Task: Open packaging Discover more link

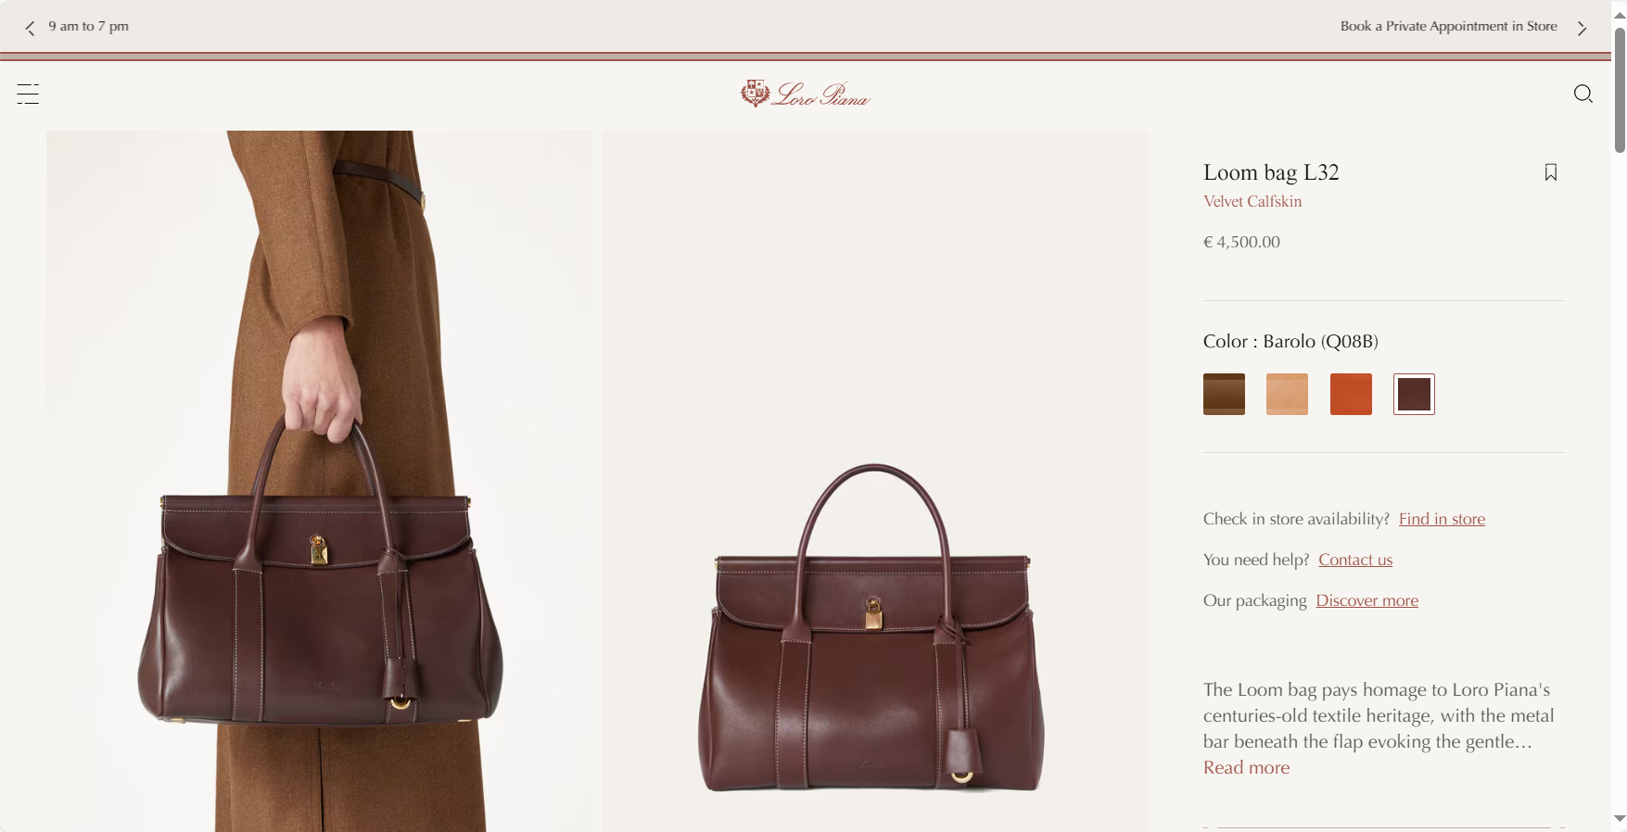Action: click(1366, 600)
